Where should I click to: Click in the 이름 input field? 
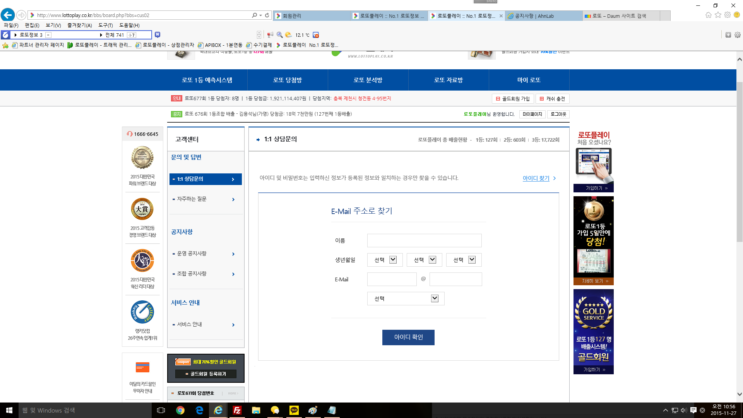[x=424, y=240]
